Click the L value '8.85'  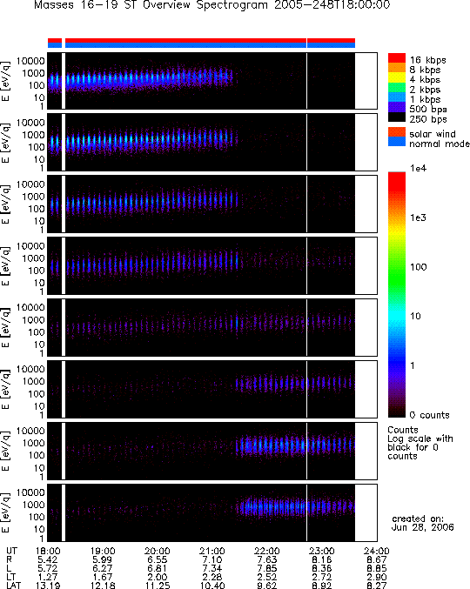tap(377, 568)
